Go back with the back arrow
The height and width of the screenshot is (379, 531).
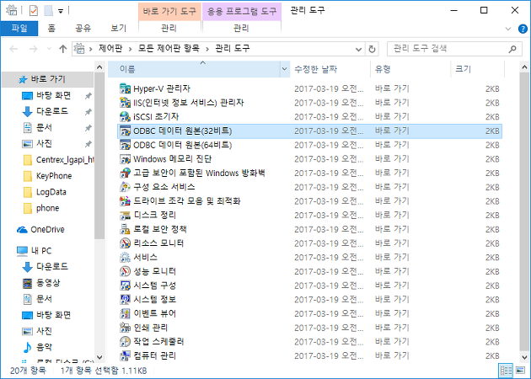(13, 49)
